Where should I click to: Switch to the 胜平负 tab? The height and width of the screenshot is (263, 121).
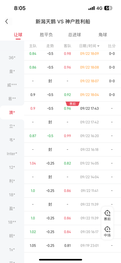(46, 35)
